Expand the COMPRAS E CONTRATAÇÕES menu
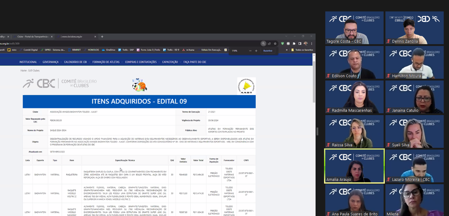The width and height of the screenshot is (449, 216). point(142,62)
